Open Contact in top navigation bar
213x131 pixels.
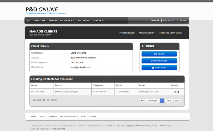pyautogui.click(x=98, y=20)
